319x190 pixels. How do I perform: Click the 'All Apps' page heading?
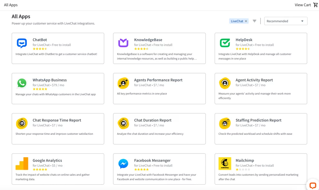(x=21, y=17)
